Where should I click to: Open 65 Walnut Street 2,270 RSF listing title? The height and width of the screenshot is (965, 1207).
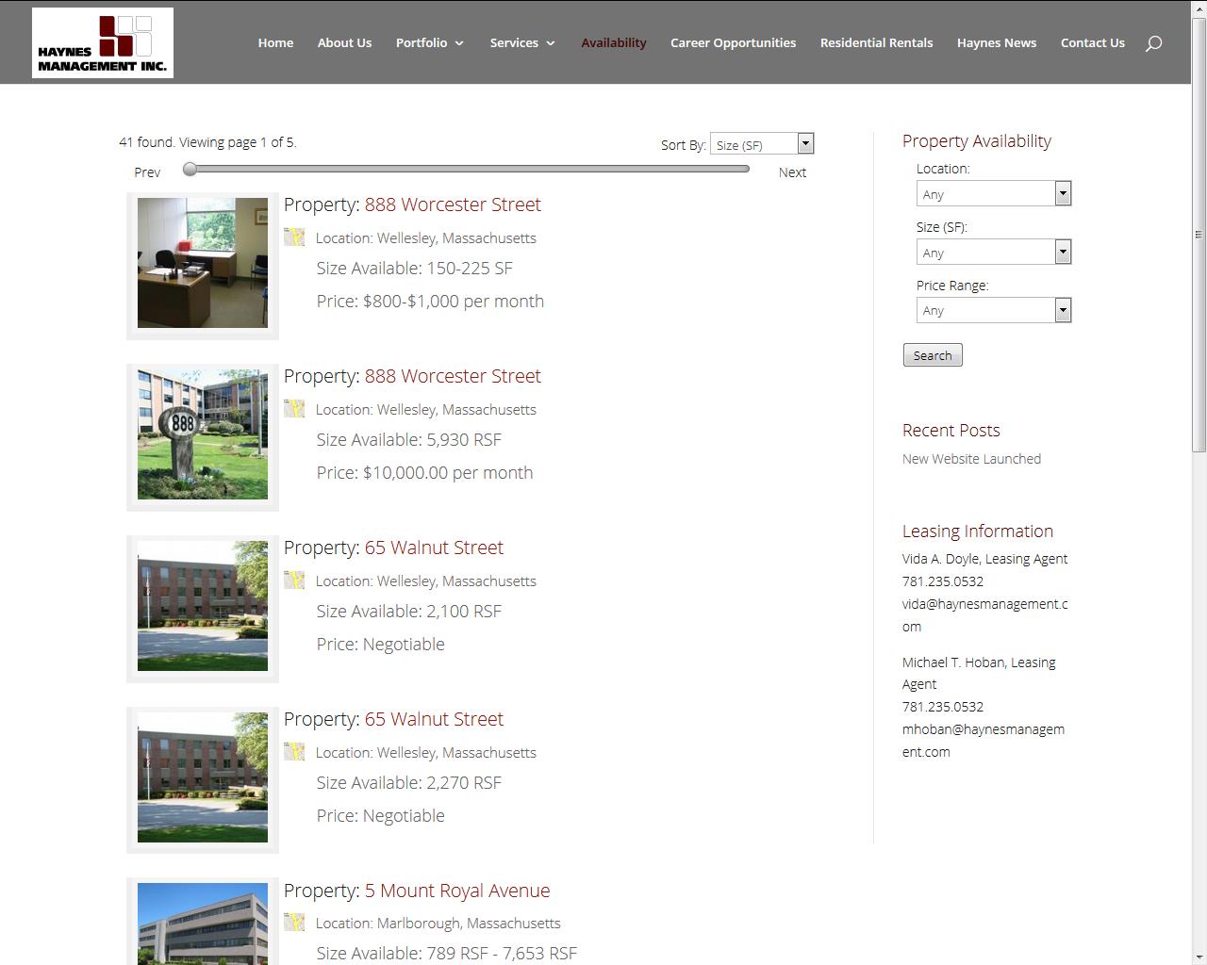click(434, 719)
